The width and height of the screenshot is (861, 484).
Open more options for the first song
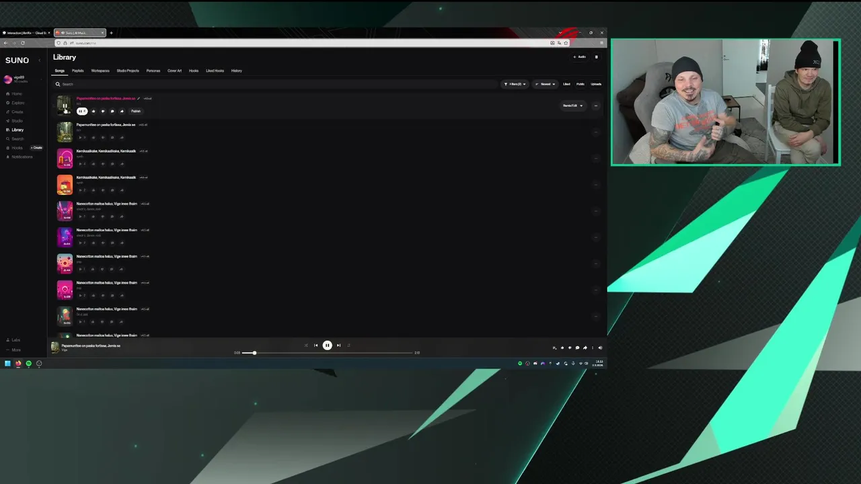(595, 106)
